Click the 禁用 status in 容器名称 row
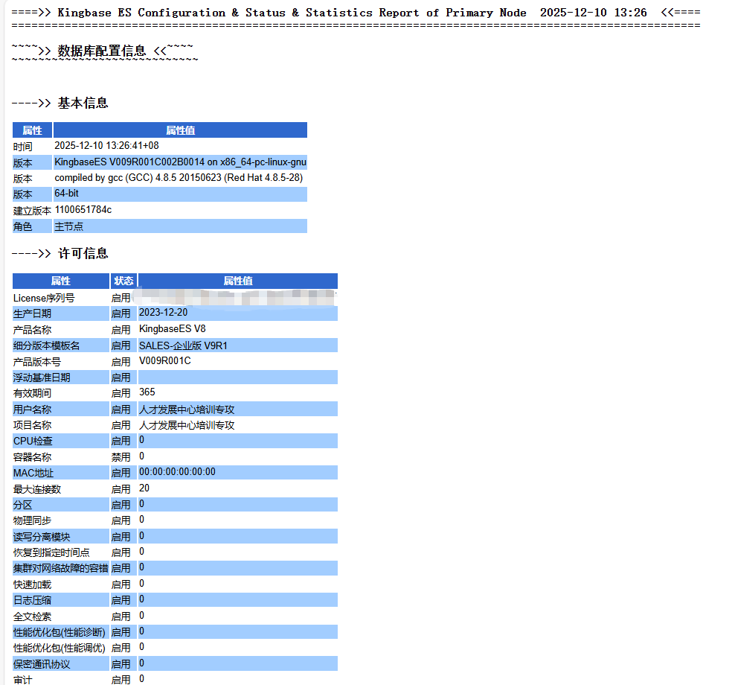The width and height of the screenshot is (729, 685). pos(121,456)
